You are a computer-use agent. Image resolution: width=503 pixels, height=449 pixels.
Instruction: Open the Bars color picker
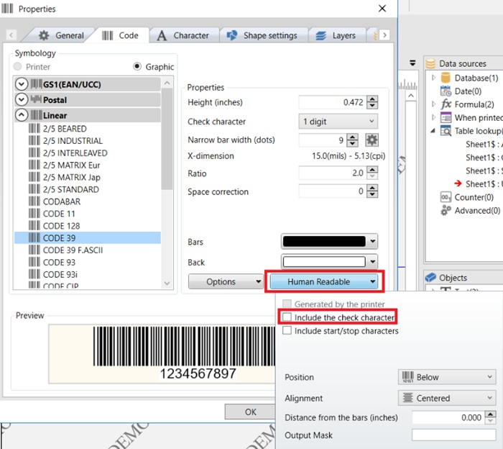tap(329, 242)
